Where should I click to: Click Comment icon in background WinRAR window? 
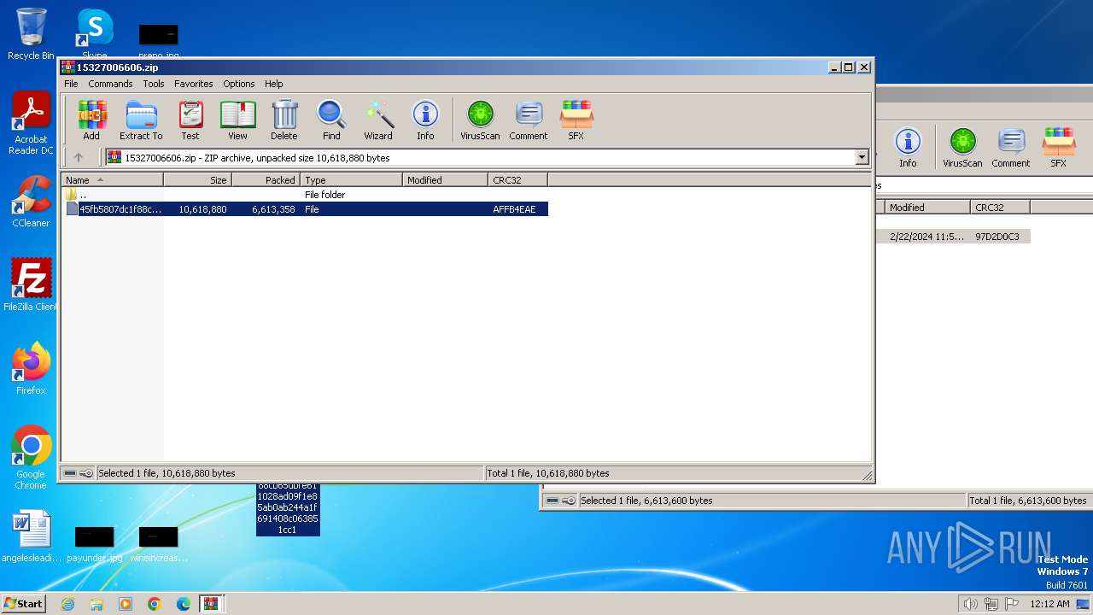click(1011, 147)
